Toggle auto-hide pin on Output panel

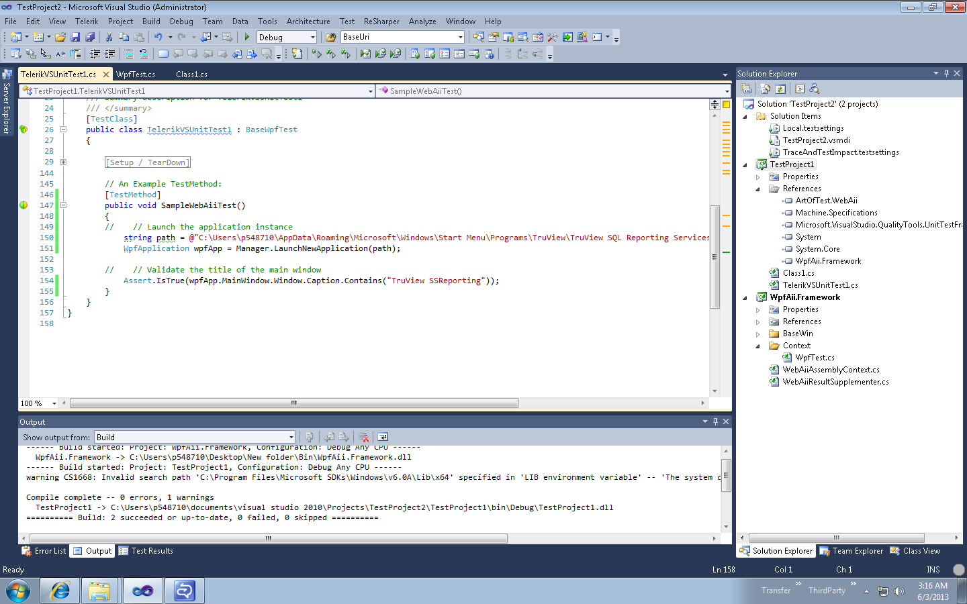715,421
